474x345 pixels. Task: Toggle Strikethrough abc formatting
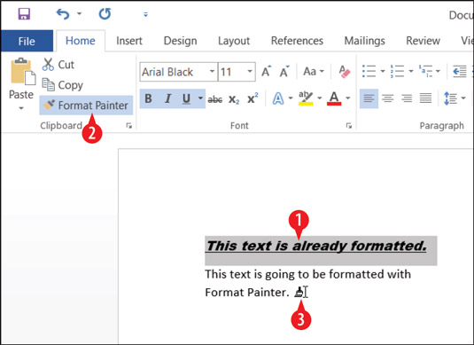point(215,99)
